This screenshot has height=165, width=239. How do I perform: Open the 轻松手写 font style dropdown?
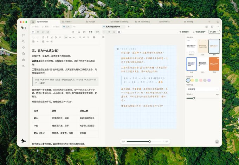tap(202, 89)
